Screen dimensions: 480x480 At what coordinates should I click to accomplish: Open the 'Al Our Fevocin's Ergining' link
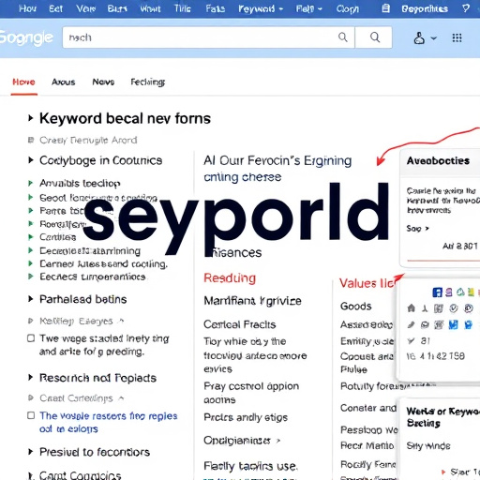click(277, 160)
